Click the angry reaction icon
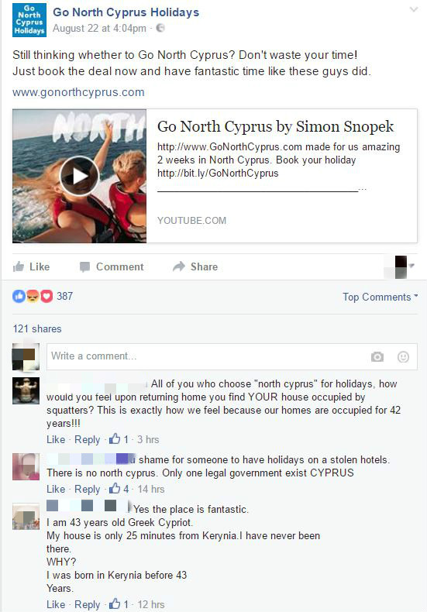 click(33, 297)
